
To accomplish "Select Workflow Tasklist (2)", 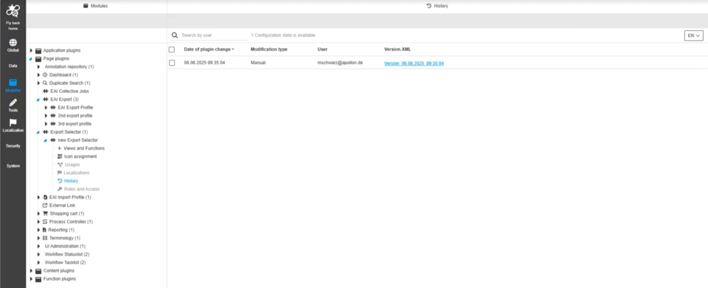I will tap(65, 262).
